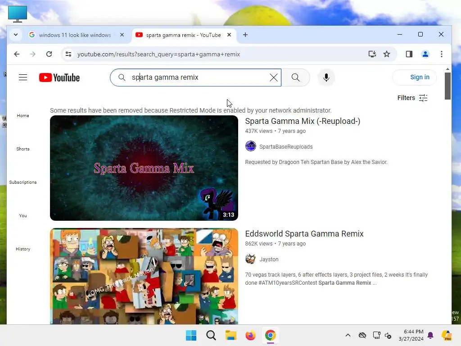Submit search with magnifier button
Image resolution: width=461 pixels, height=346 pixels.
[x=295, y=77]
